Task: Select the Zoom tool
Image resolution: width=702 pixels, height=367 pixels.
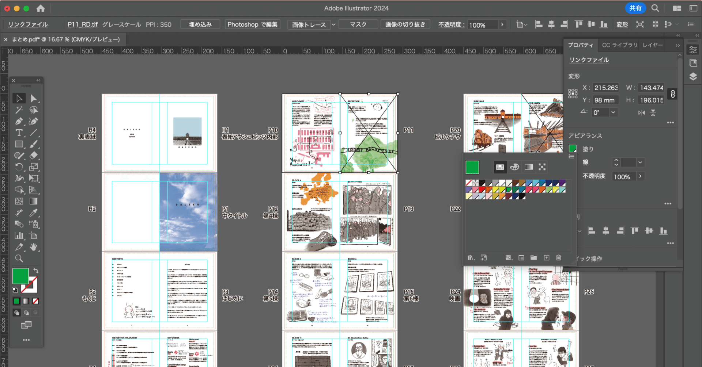Action: (x=19, y=259)
